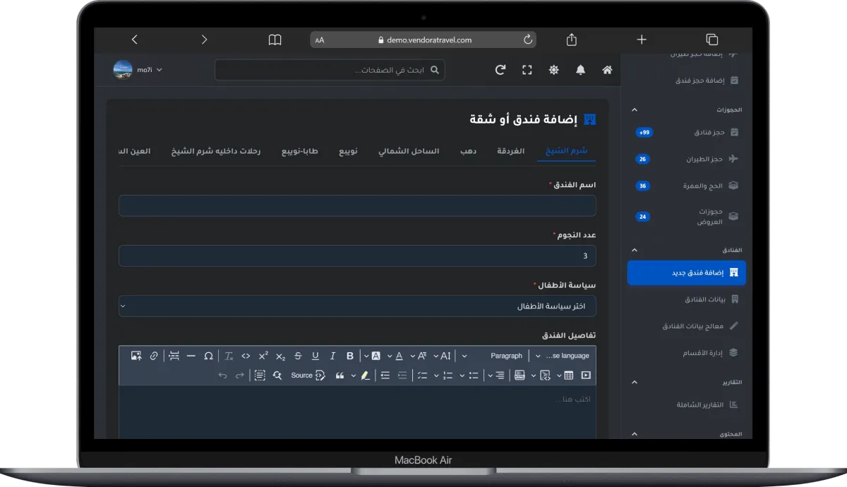Open find and replace in editor

point(277,375)
